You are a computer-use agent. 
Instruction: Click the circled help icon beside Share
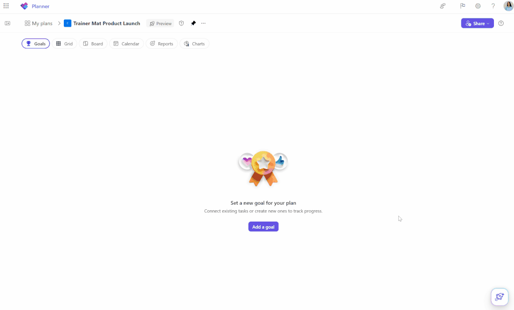[x=501, y=23]
